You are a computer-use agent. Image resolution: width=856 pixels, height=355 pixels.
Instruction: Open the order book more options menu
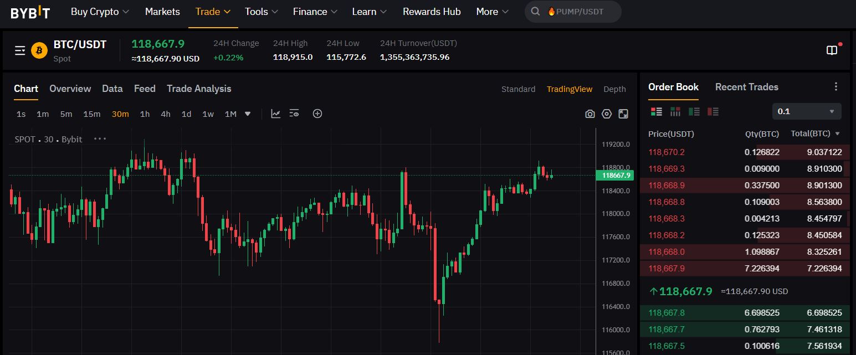point(836,87)
